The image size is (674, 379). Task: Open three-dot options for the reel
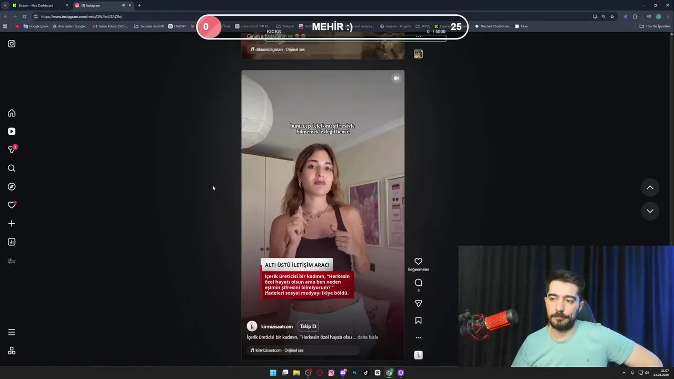(x=418, y=338)
